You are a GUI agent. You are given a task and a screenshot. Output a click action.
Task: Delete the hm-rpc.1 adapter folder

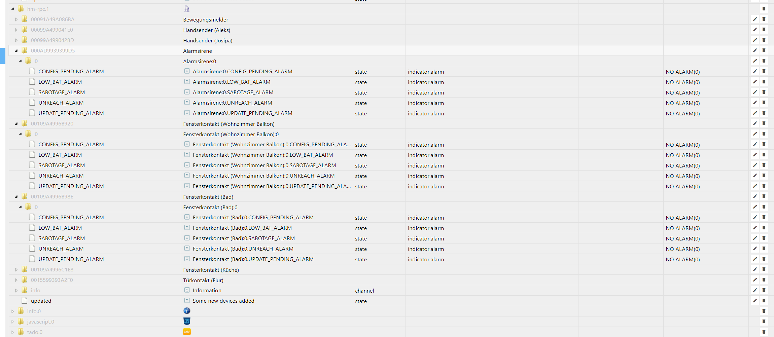click(764, 9)
